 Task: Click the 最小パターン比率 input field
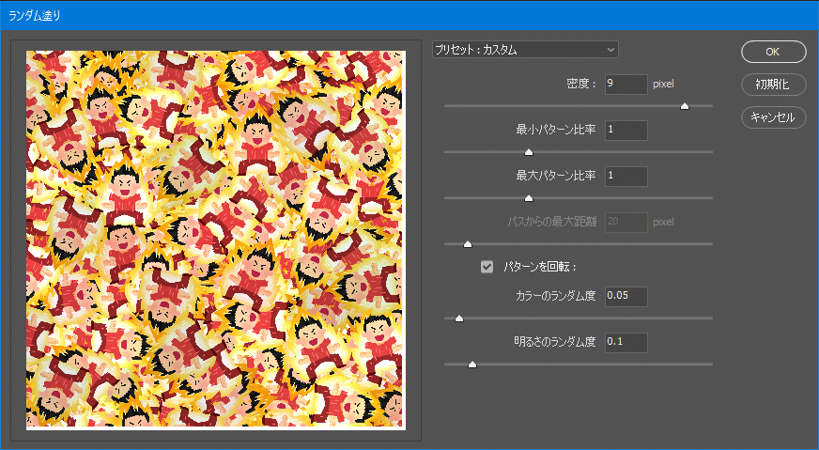point(626,131)
